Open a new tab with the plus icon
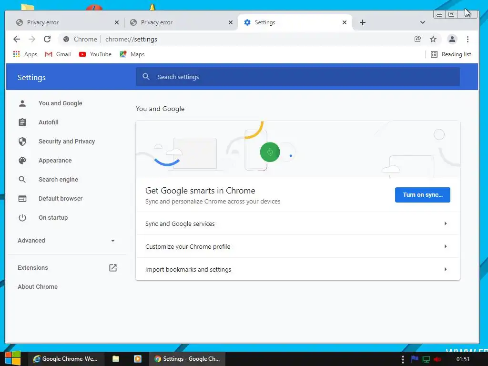488x366 pixels. (x=362, y=22)
